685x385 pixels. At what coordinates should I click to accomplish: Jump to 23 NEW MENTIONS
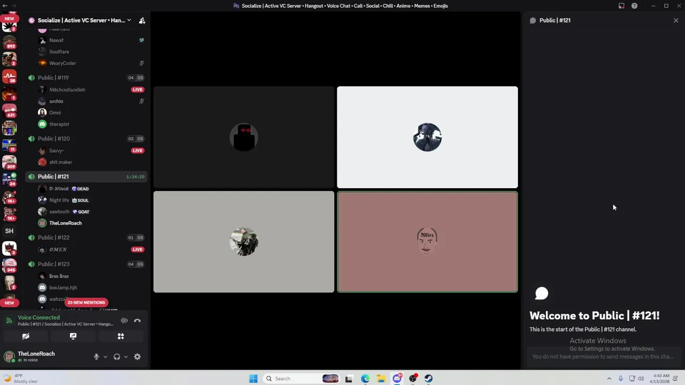(x=86, y=303)
